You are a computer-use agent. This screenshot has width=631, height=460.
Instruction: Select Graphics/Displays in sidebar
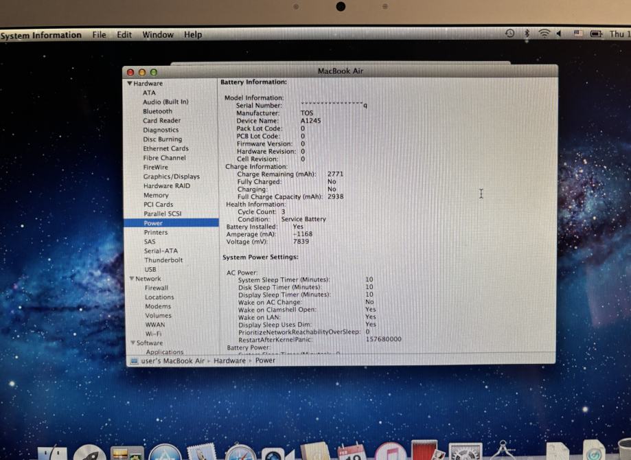[x=172, y=176]
